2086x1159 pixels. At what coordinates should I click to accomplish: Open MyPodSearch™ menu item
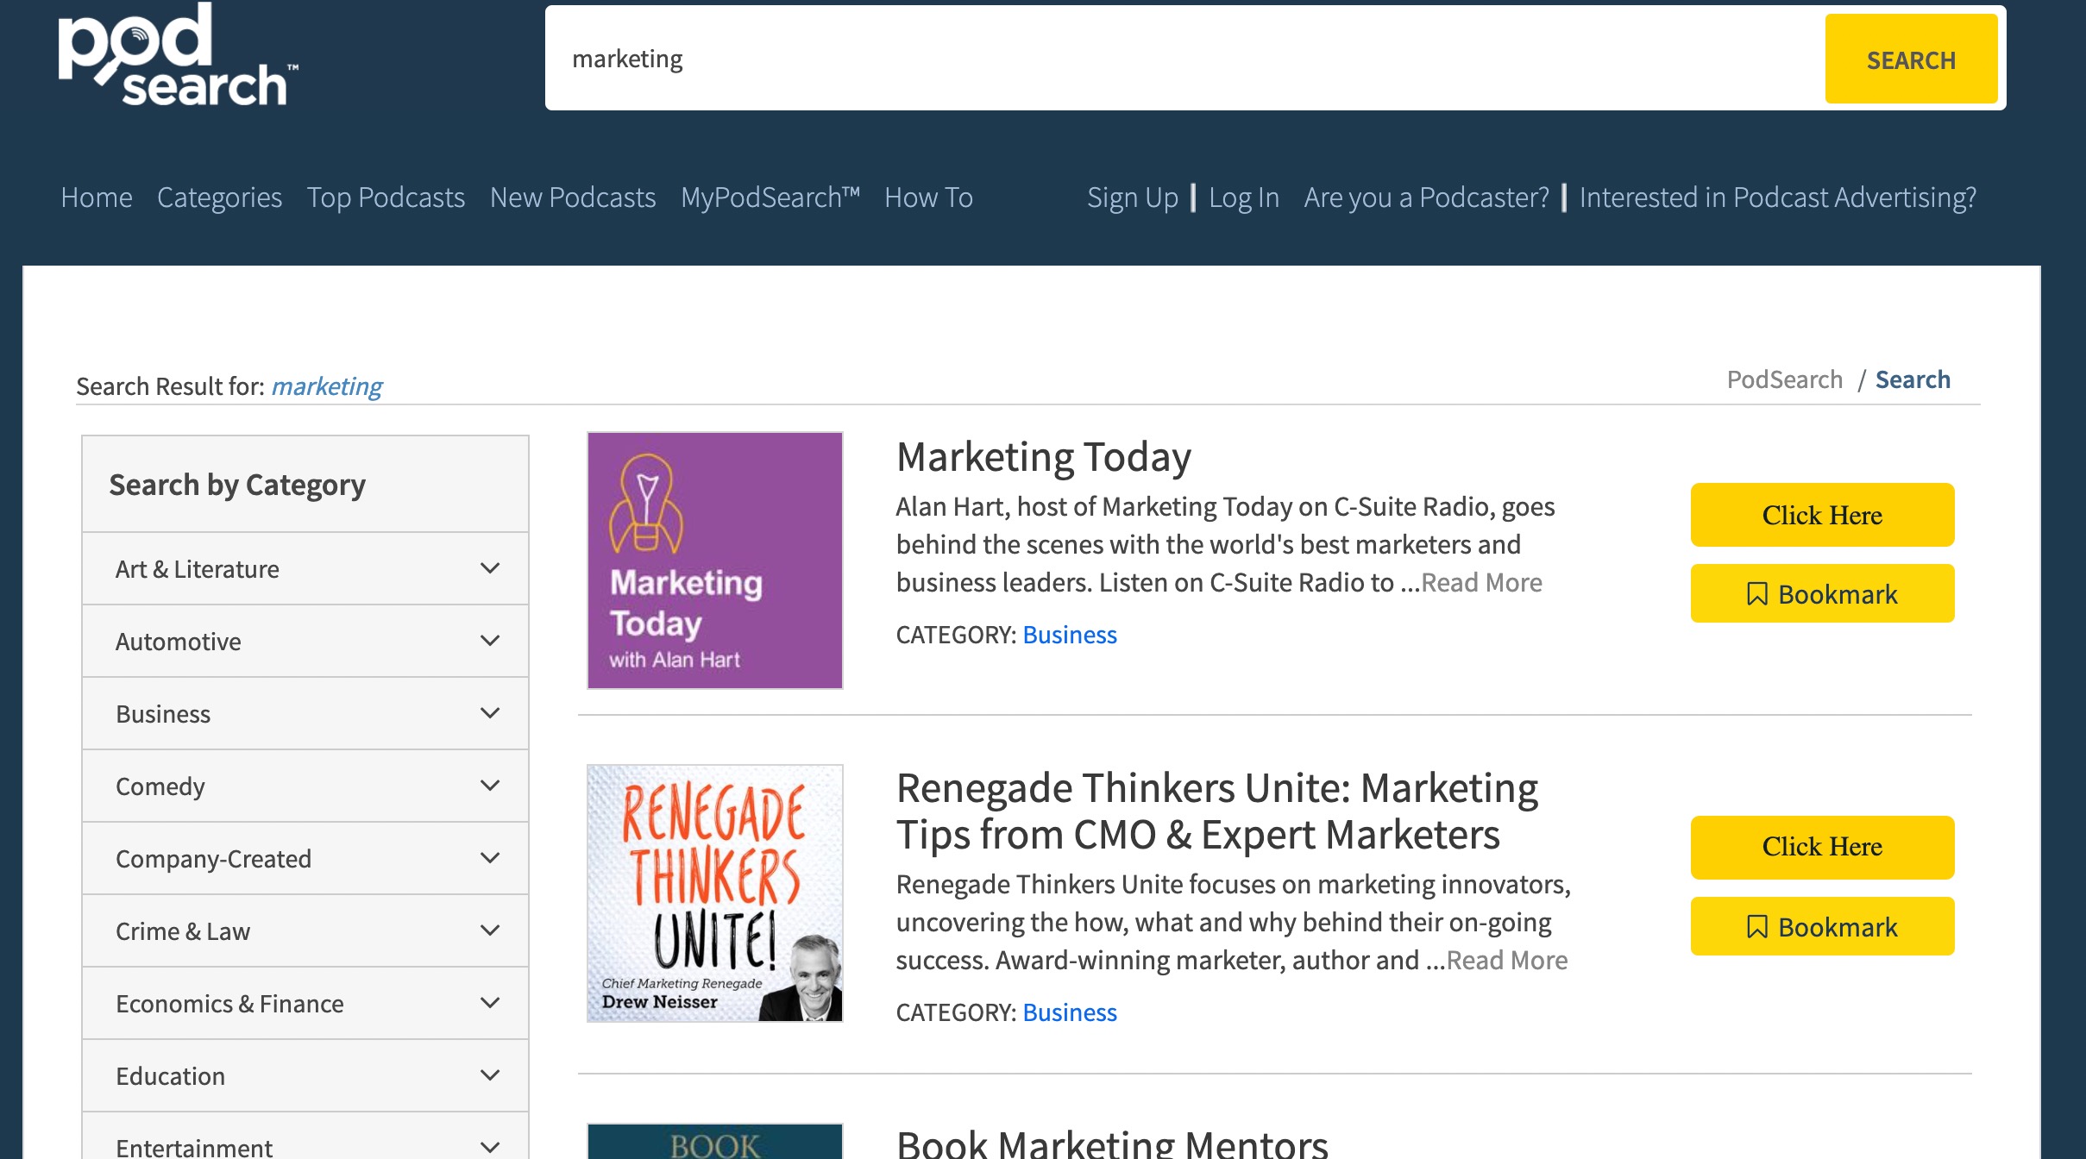[770, 197]
